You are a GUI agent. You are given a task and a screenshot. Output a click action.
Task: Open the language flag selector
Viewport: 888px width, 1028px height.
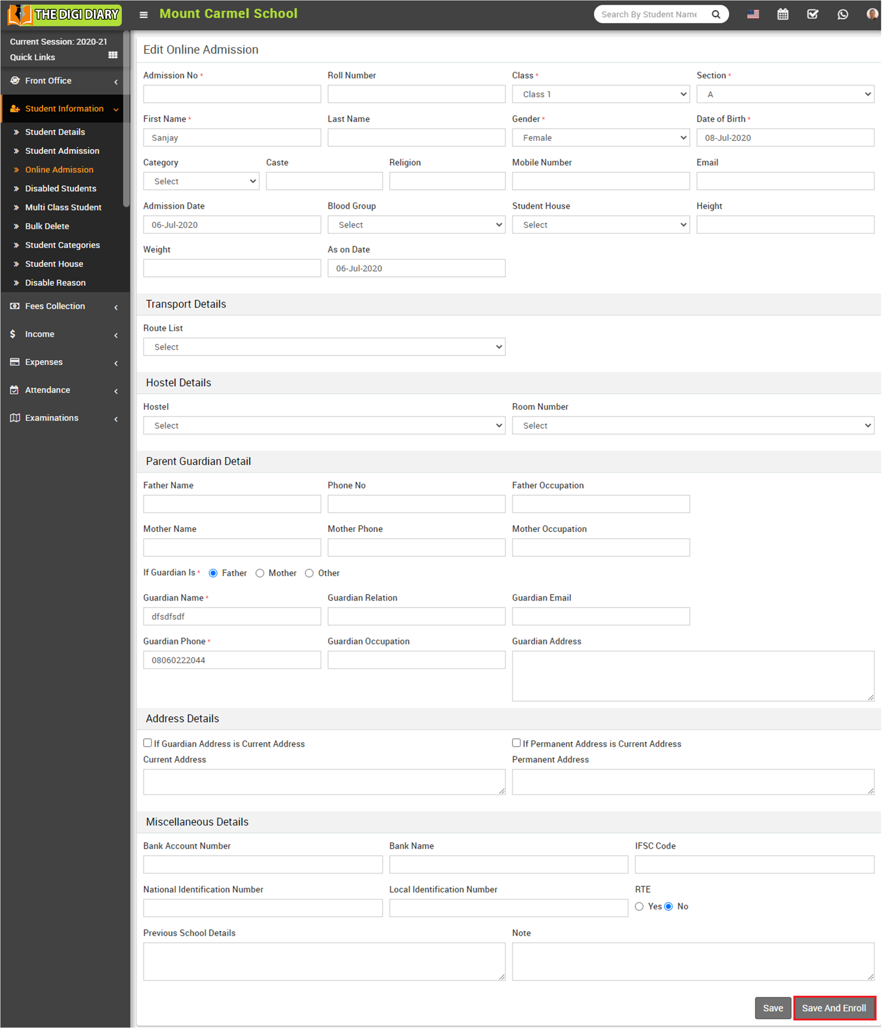(x=752, y=15)
